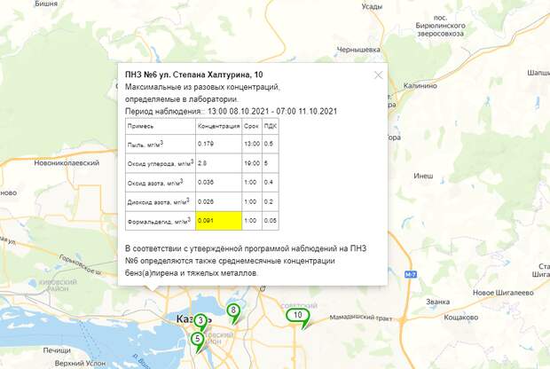Click the Новое Шигалеево map label
The width and height of the screenshot is (550, 369).
pos(501,294)
